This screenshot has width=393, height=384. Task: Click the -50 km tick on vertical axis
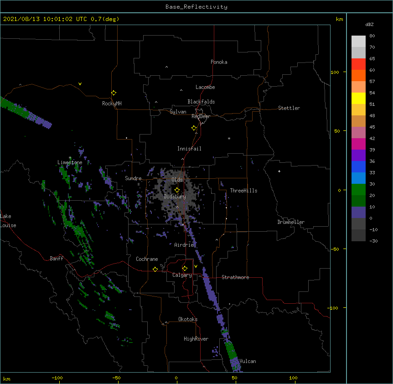click(x=335, y=249)
